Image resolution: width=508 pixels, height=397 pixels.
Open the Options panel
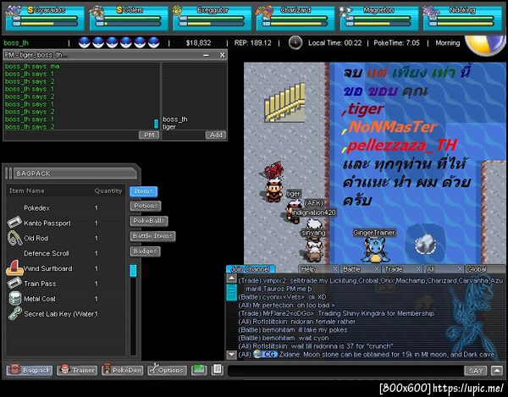pos(167,370)
